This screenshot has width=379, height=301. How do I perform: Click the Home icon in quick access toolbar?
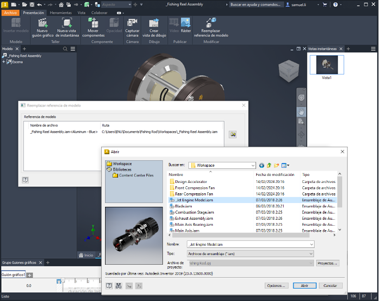(x=61, y=4)
